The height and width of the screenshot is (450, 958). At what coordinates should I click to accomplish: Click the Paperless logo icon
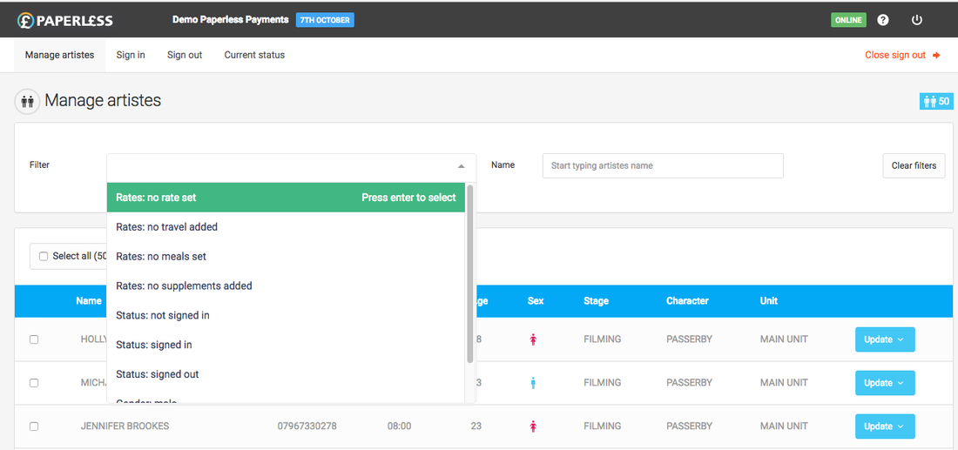tap(26, 20)
